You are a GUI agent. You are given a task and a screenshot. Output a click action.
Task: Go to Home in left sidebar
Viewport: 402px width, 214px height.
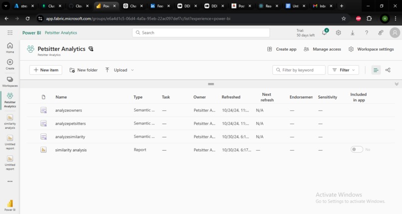coord(10,48)
